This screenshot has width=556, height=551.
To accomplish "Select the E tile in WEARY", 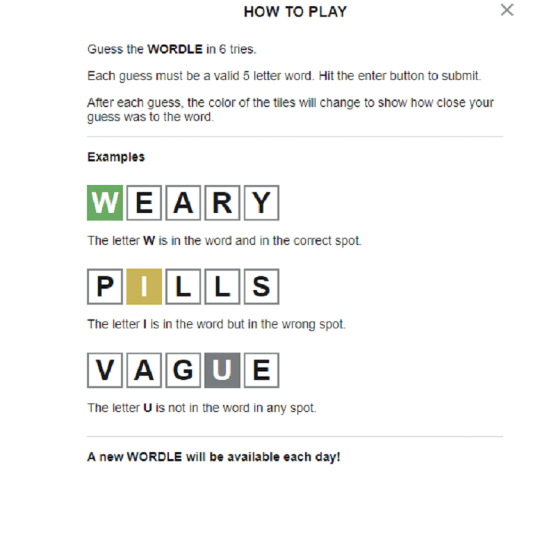I will (x=144, y=203).
